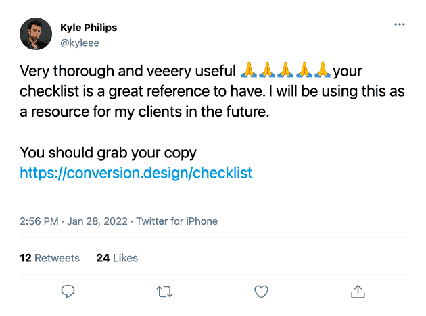Open the three-dot more options menu

[400, 25]
